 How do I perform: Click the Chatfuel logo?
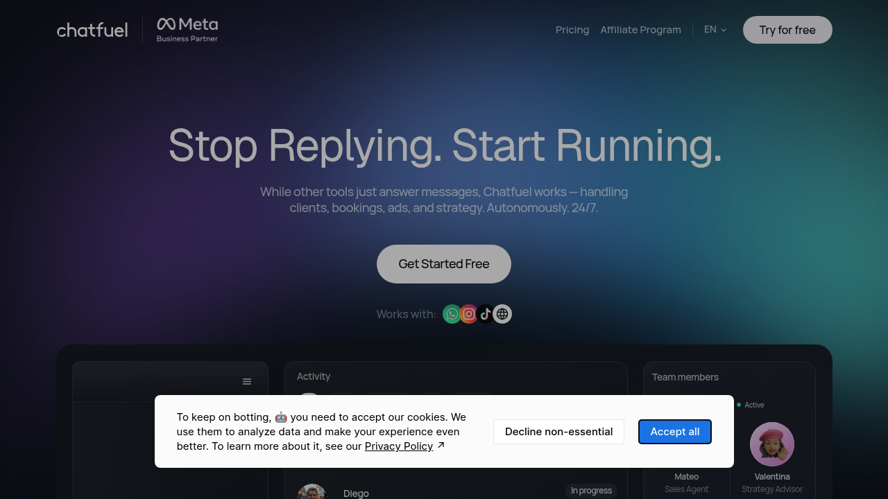[x=92, y=30]
